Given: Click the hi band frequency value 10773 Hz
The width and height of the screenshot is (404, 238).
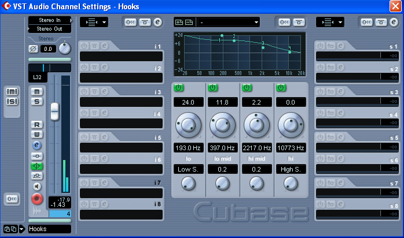Looking at the screenshot, I should click(x=291, y=148).
